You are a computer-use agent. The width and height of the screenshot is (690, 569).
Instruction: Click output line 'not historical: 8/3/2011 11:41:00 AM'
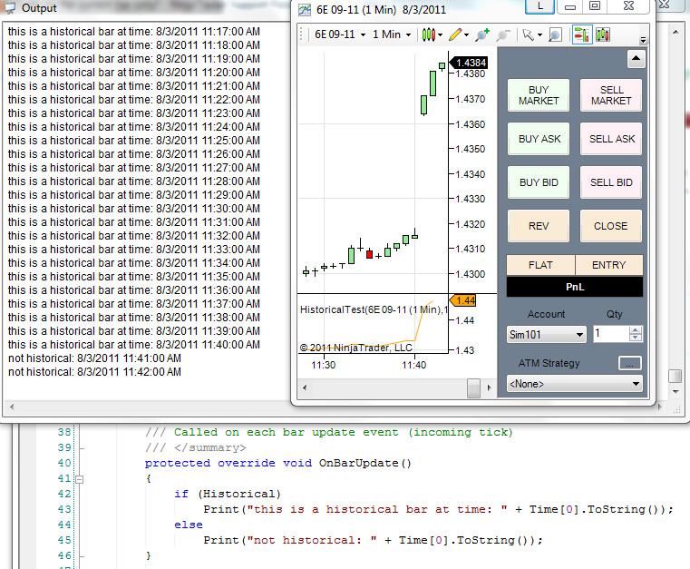[x=94, y=358]
